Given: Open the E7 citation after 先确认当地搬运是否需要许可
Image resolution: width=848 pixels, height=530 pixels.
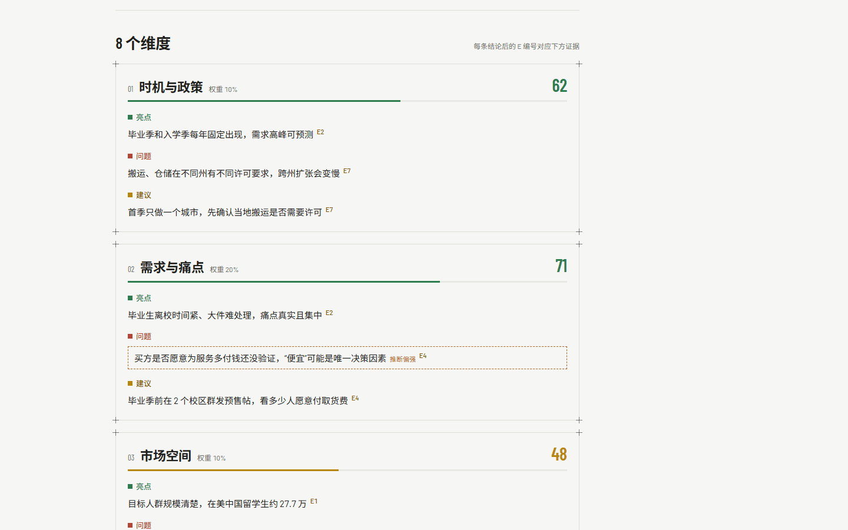Looking at the screenshot, I should pyautogui.click(x=329, y=210).
